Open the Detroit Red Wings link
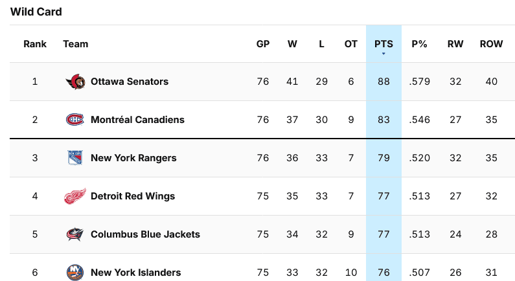 tap(133, 196)
